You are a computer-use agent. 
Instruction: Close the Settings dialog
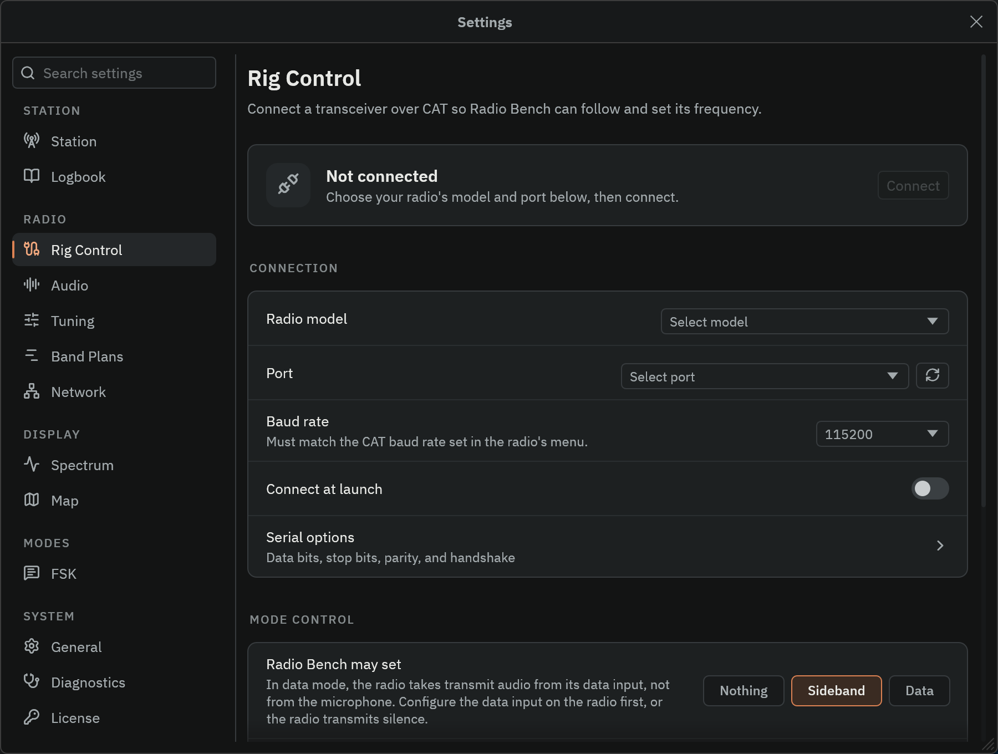(x=976, y=22)
